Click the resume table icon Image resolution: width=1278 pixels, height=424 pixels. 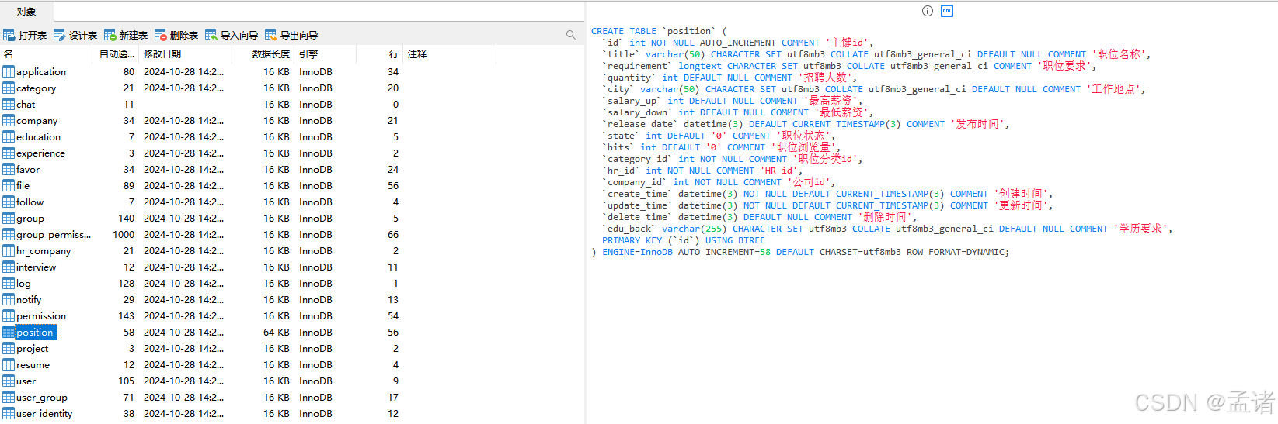[x=9, y=364]
